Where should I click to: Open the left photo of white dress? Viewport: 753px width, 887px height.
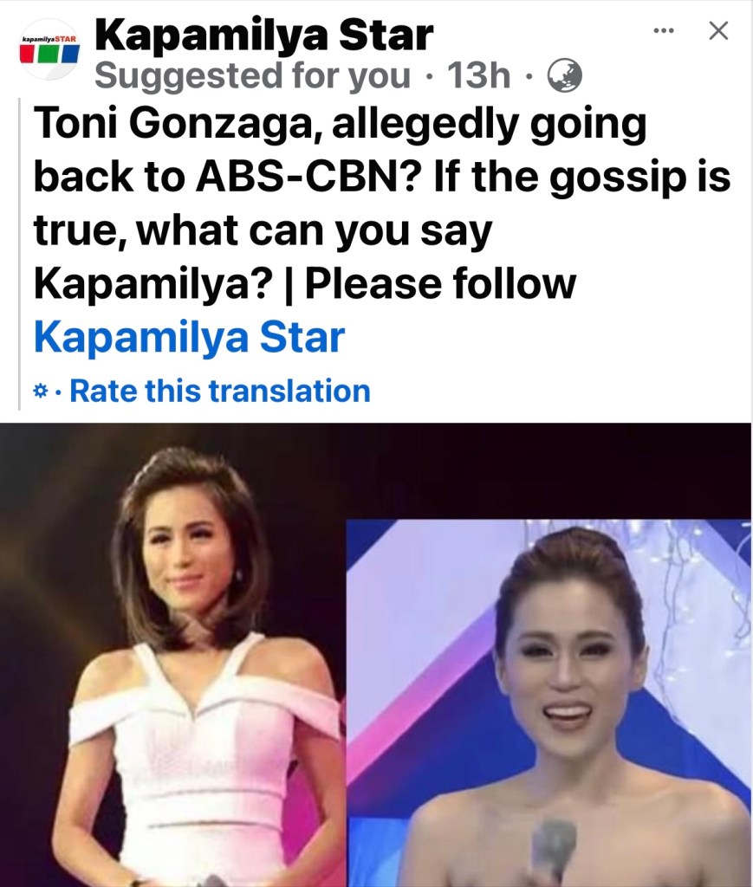172,655
